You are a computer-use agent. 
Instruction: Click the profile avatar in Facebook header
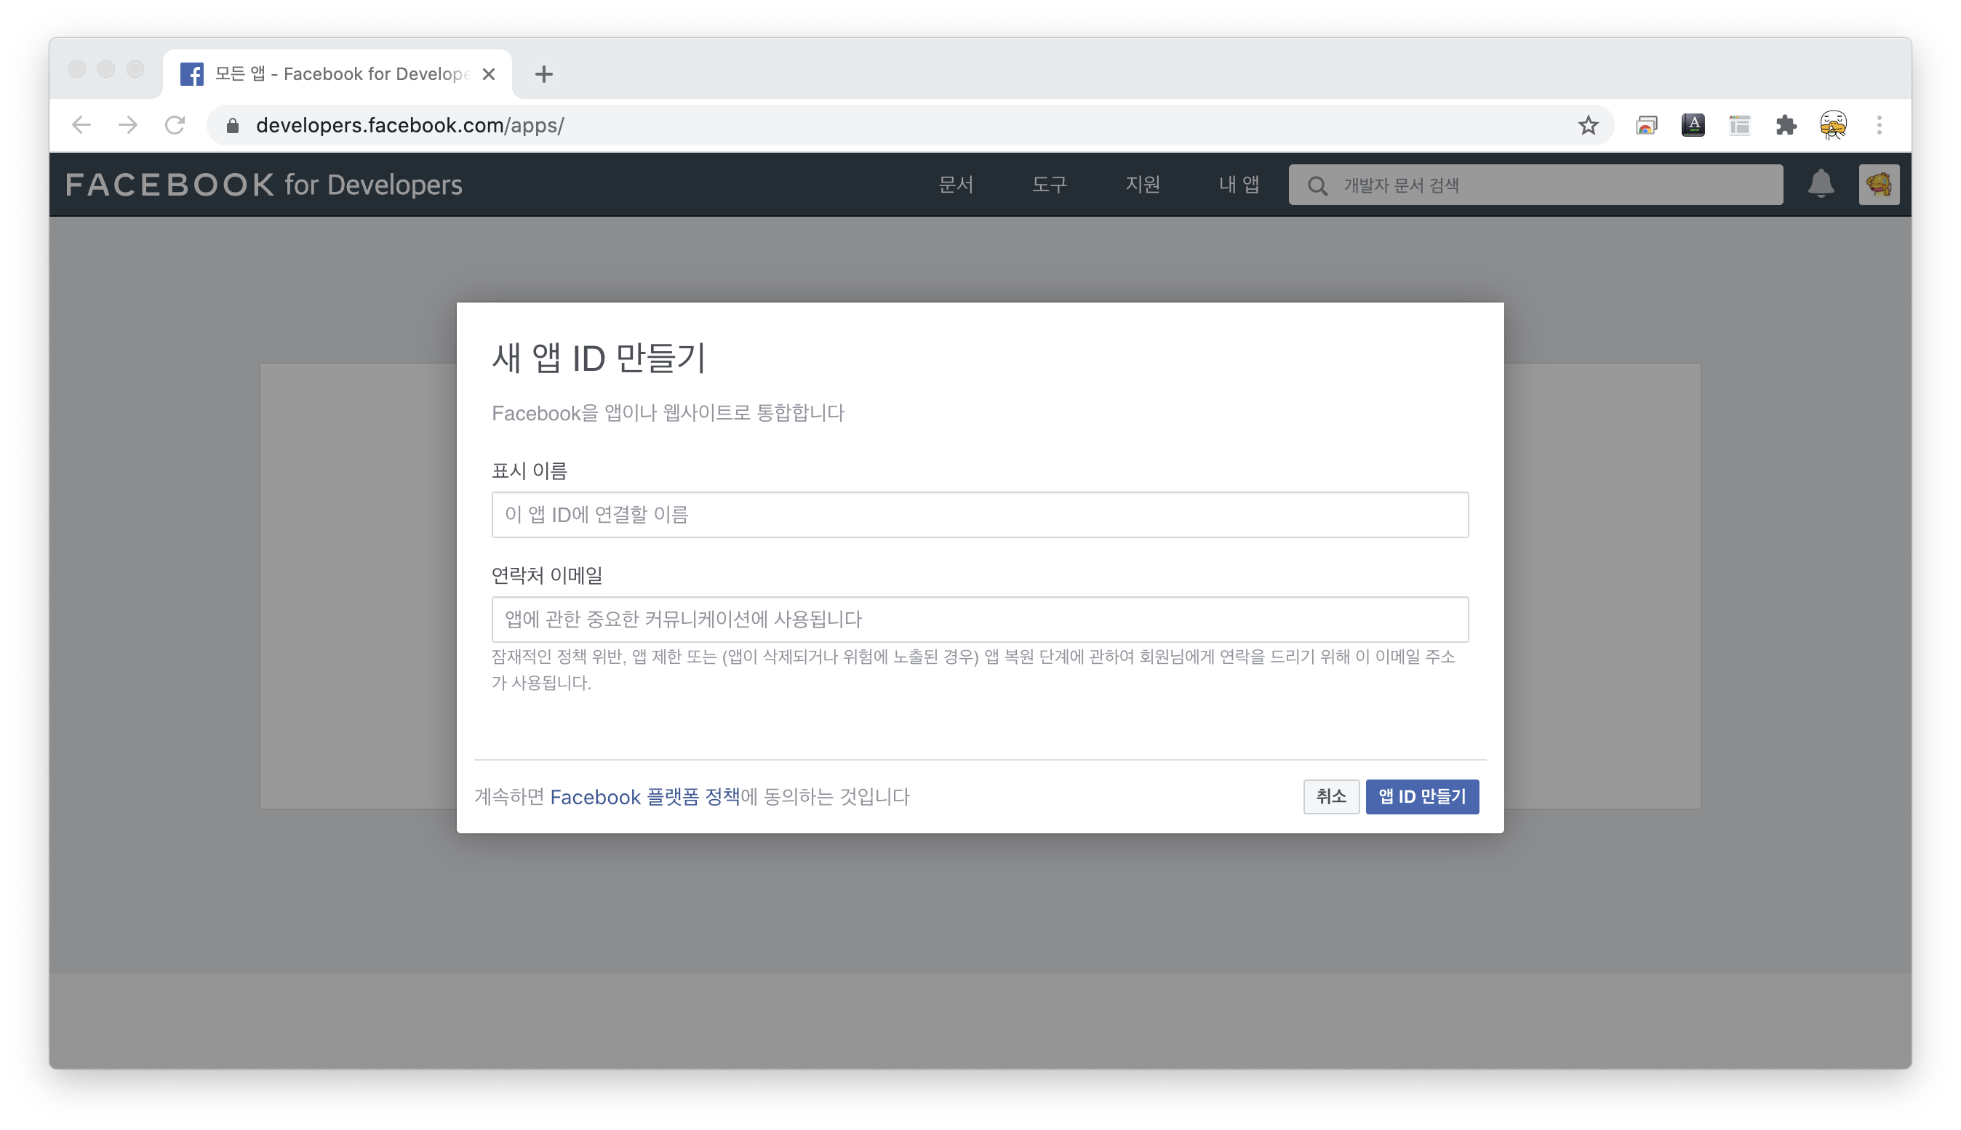click(1879, 185)
